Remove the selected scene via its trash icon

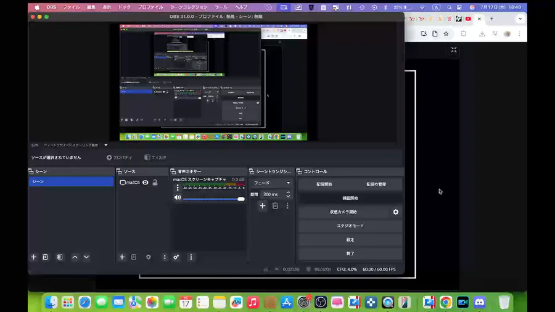(45, 257)
